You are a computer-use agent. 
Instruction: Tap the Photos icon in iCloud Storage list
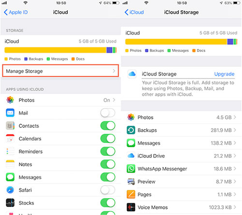131,117
